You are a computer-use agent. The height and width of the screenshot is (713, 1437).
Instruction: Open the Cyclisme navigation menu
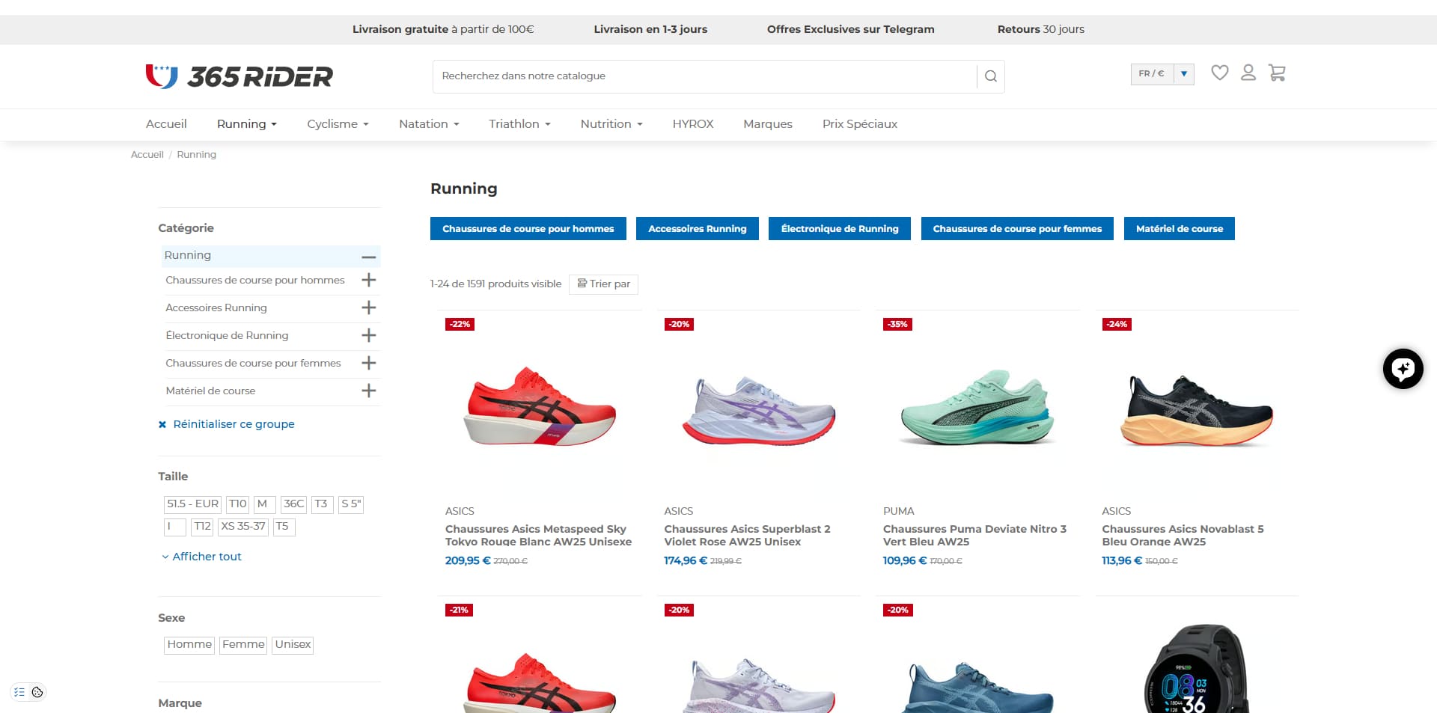[x=338, y=124]
